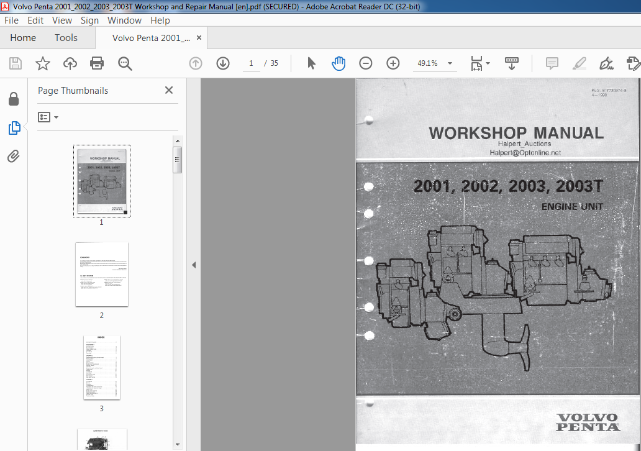Image resolution: width=641 pixels, height=451 pixels.
Task: Click the '/ 35' total pages text
Action: 271,63
